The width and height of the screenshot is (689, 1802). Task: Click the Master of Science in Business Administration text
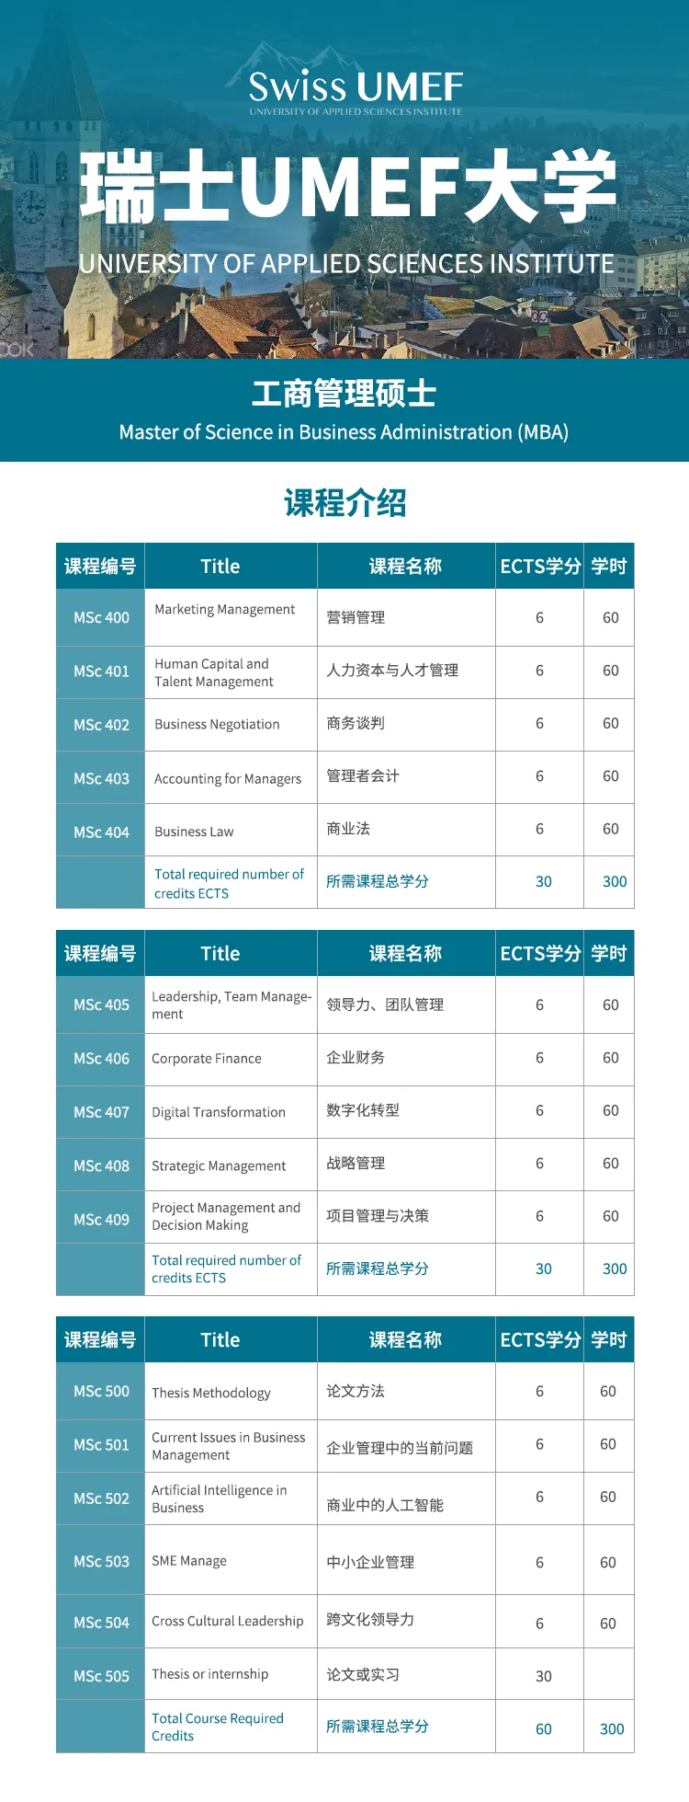tap(344, 432)
